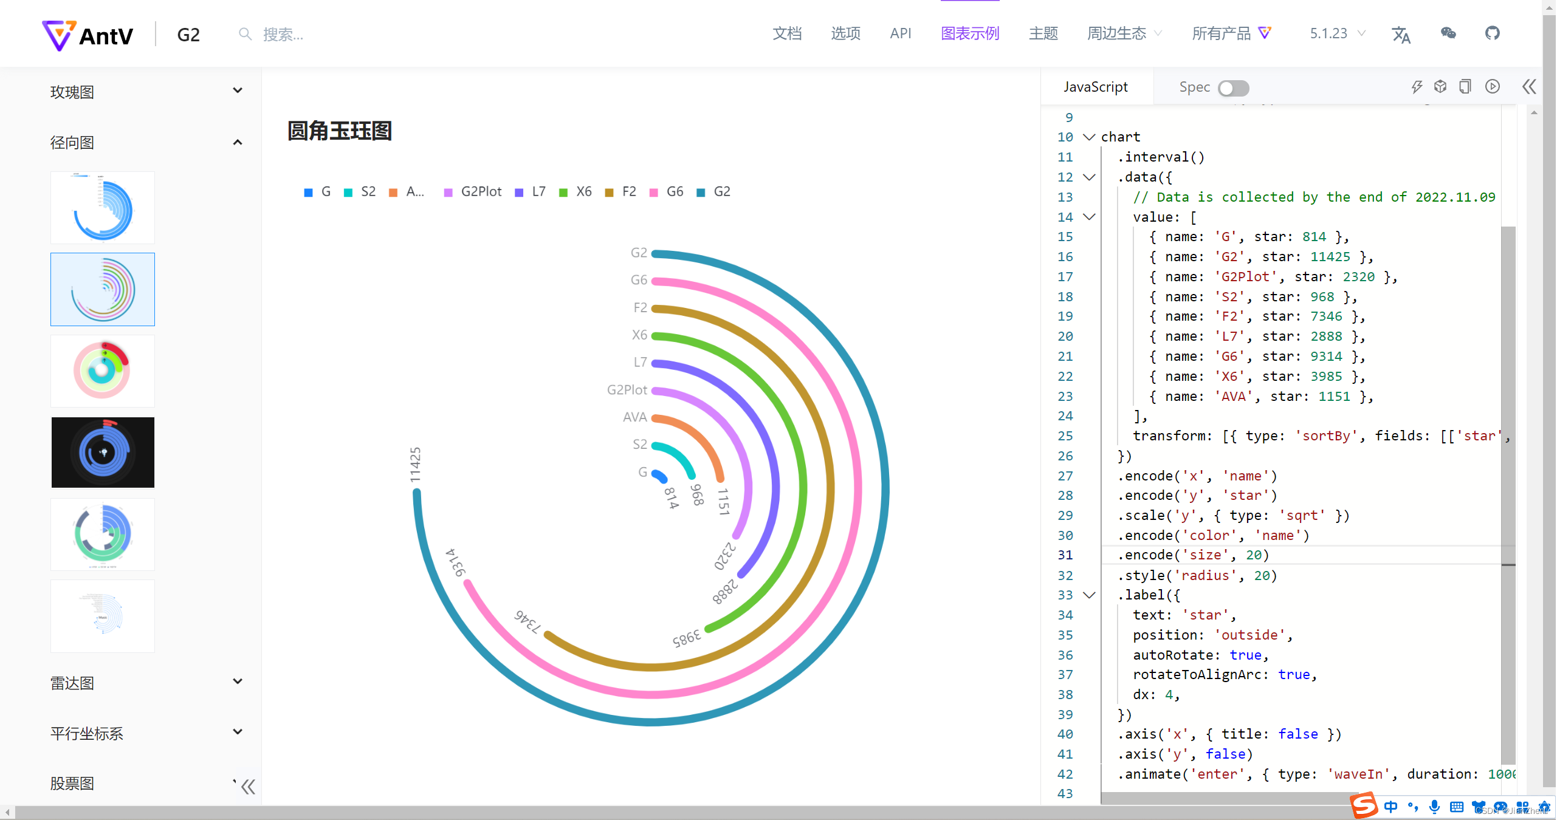Open the 5.1.23 version dropdown
The image size is (1557, 820).
tap(1338, 33)
